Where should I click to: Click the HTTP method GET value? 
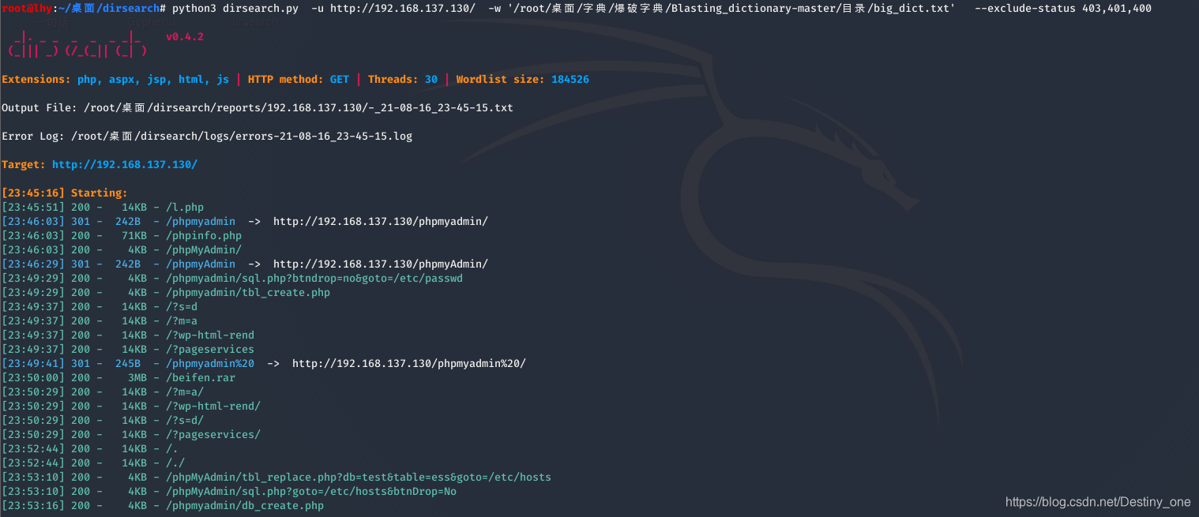click(x=340, y=79)
